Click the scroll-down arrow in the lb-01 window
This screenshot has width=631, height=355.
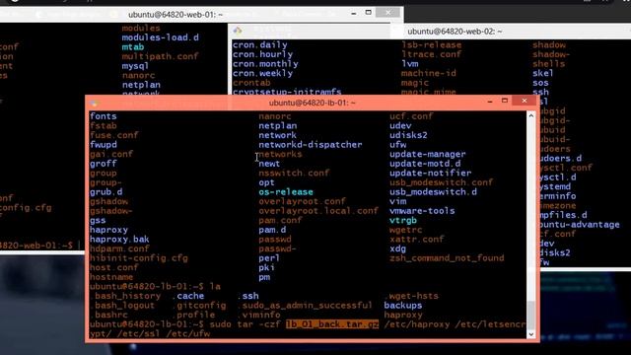tap(531, 334)
